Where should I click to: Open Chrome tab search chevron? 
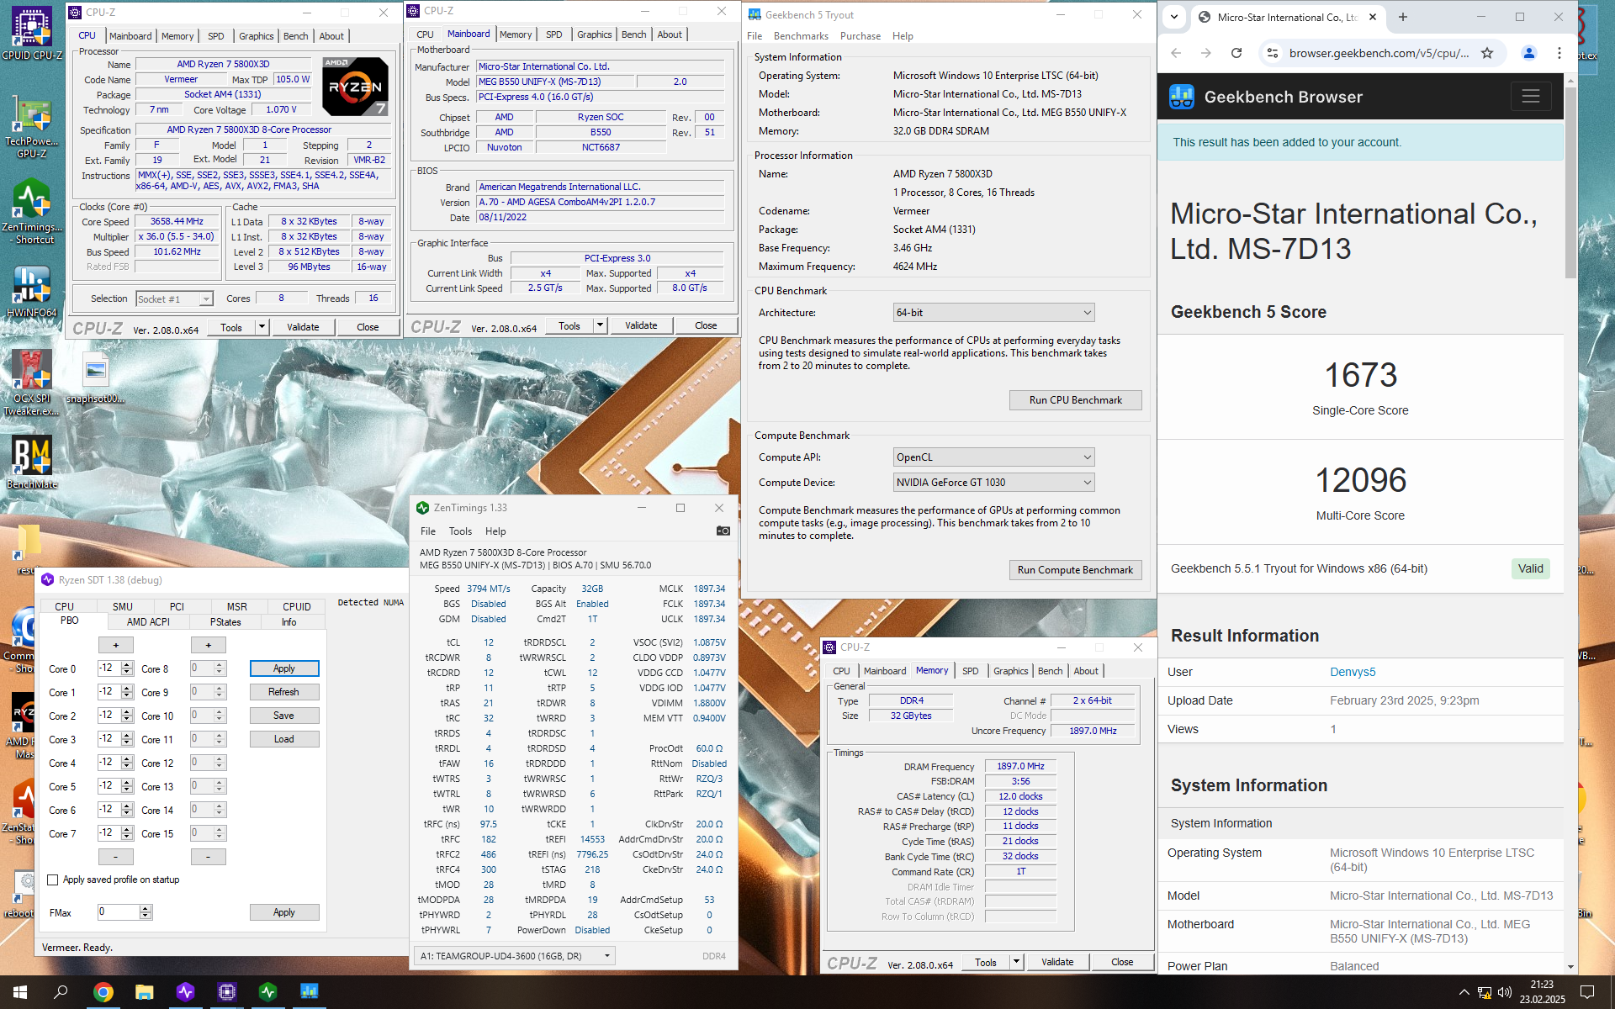[x=1173, y=17]
